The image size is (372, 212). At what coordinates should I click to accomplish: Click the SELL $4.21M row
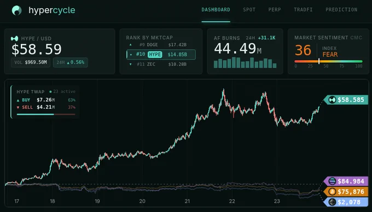(x=46, y=107)
